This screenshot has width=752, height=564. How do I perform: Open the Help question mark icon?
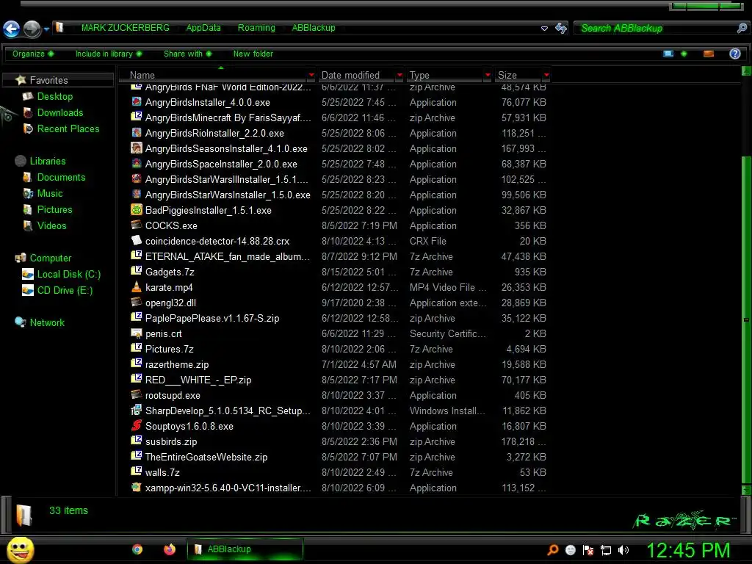734,54
